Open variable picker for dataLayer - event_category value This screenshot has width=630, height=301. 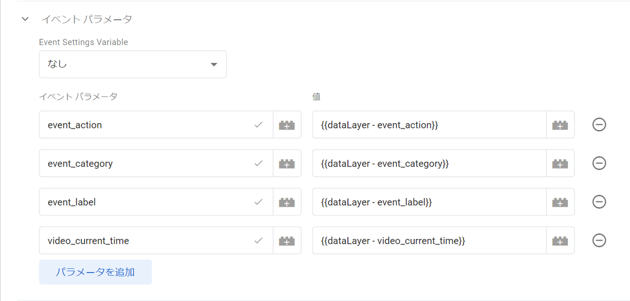[560, 164]
